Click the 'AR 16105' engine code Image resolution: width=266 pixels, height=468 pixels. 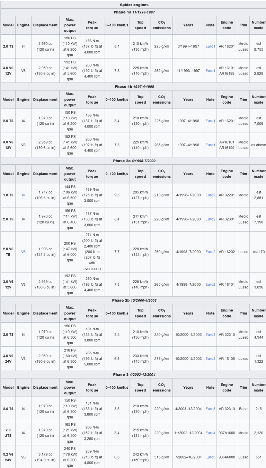pyautogui.click(x=227, y=358)
